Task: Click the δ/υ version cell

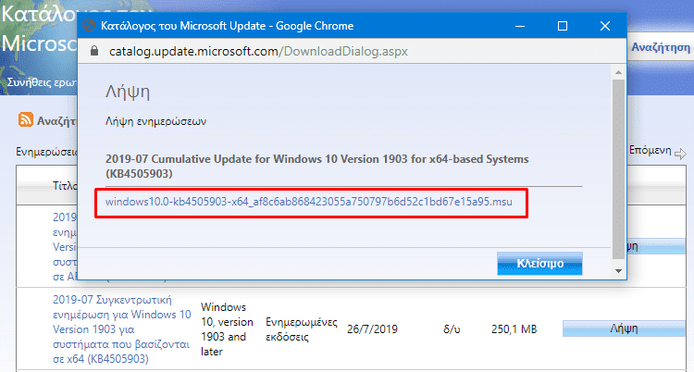Action: pyautogui.click(x=452, y=329)
